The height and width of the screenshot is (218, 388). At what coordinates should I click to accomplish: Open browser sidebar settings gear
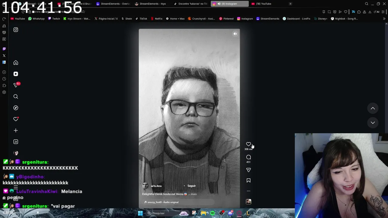coord(4,92)
